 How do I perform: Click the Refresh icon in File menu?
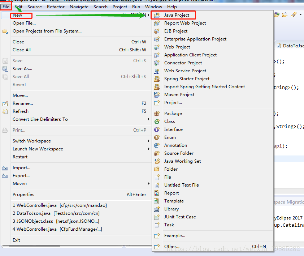click(5, 111)
